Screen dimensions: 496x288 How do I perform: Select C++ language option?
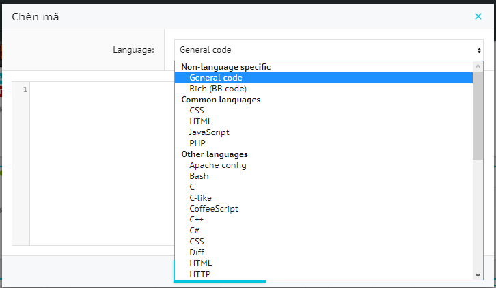pos(197,220)
